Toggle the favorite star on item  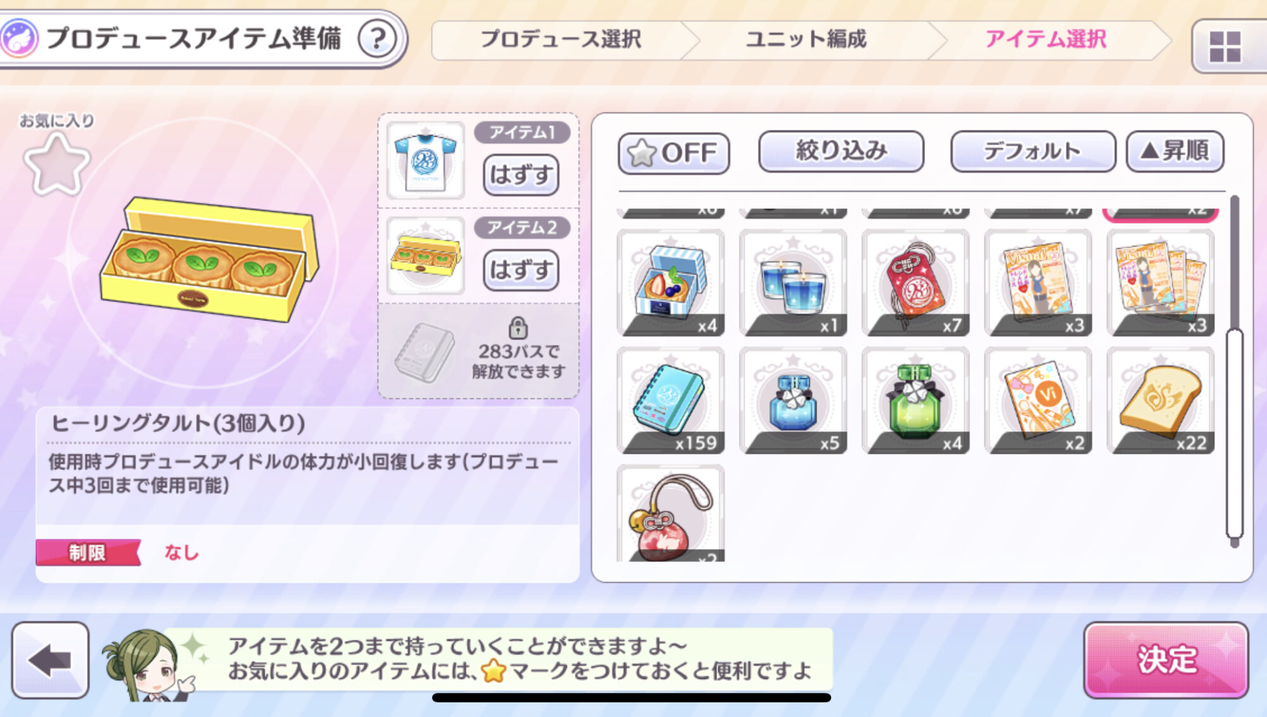click(x=56, y=165)
